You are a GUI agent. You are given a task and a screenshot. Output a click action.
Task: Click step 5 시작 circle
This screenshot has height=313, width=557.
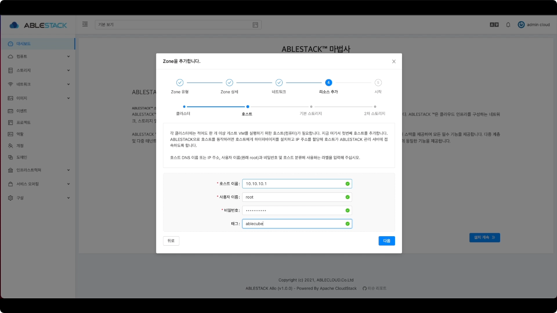(378, 83)
